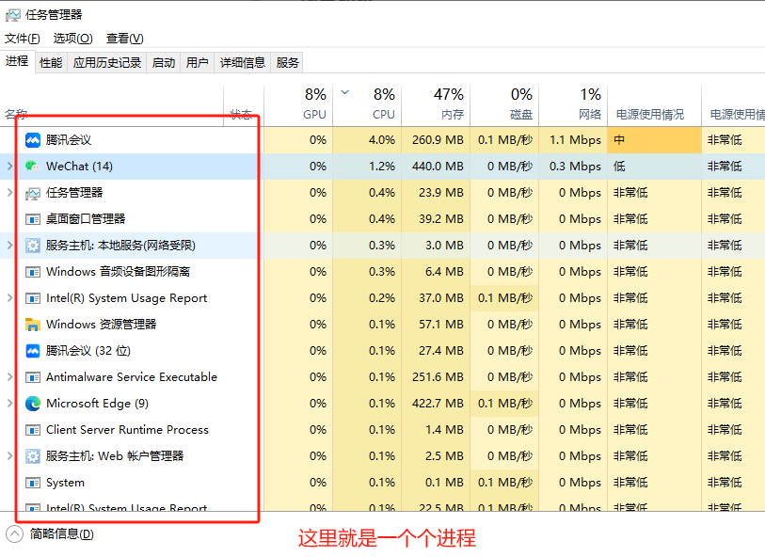Click the 260.9 MB memory cell

(436, 140)
